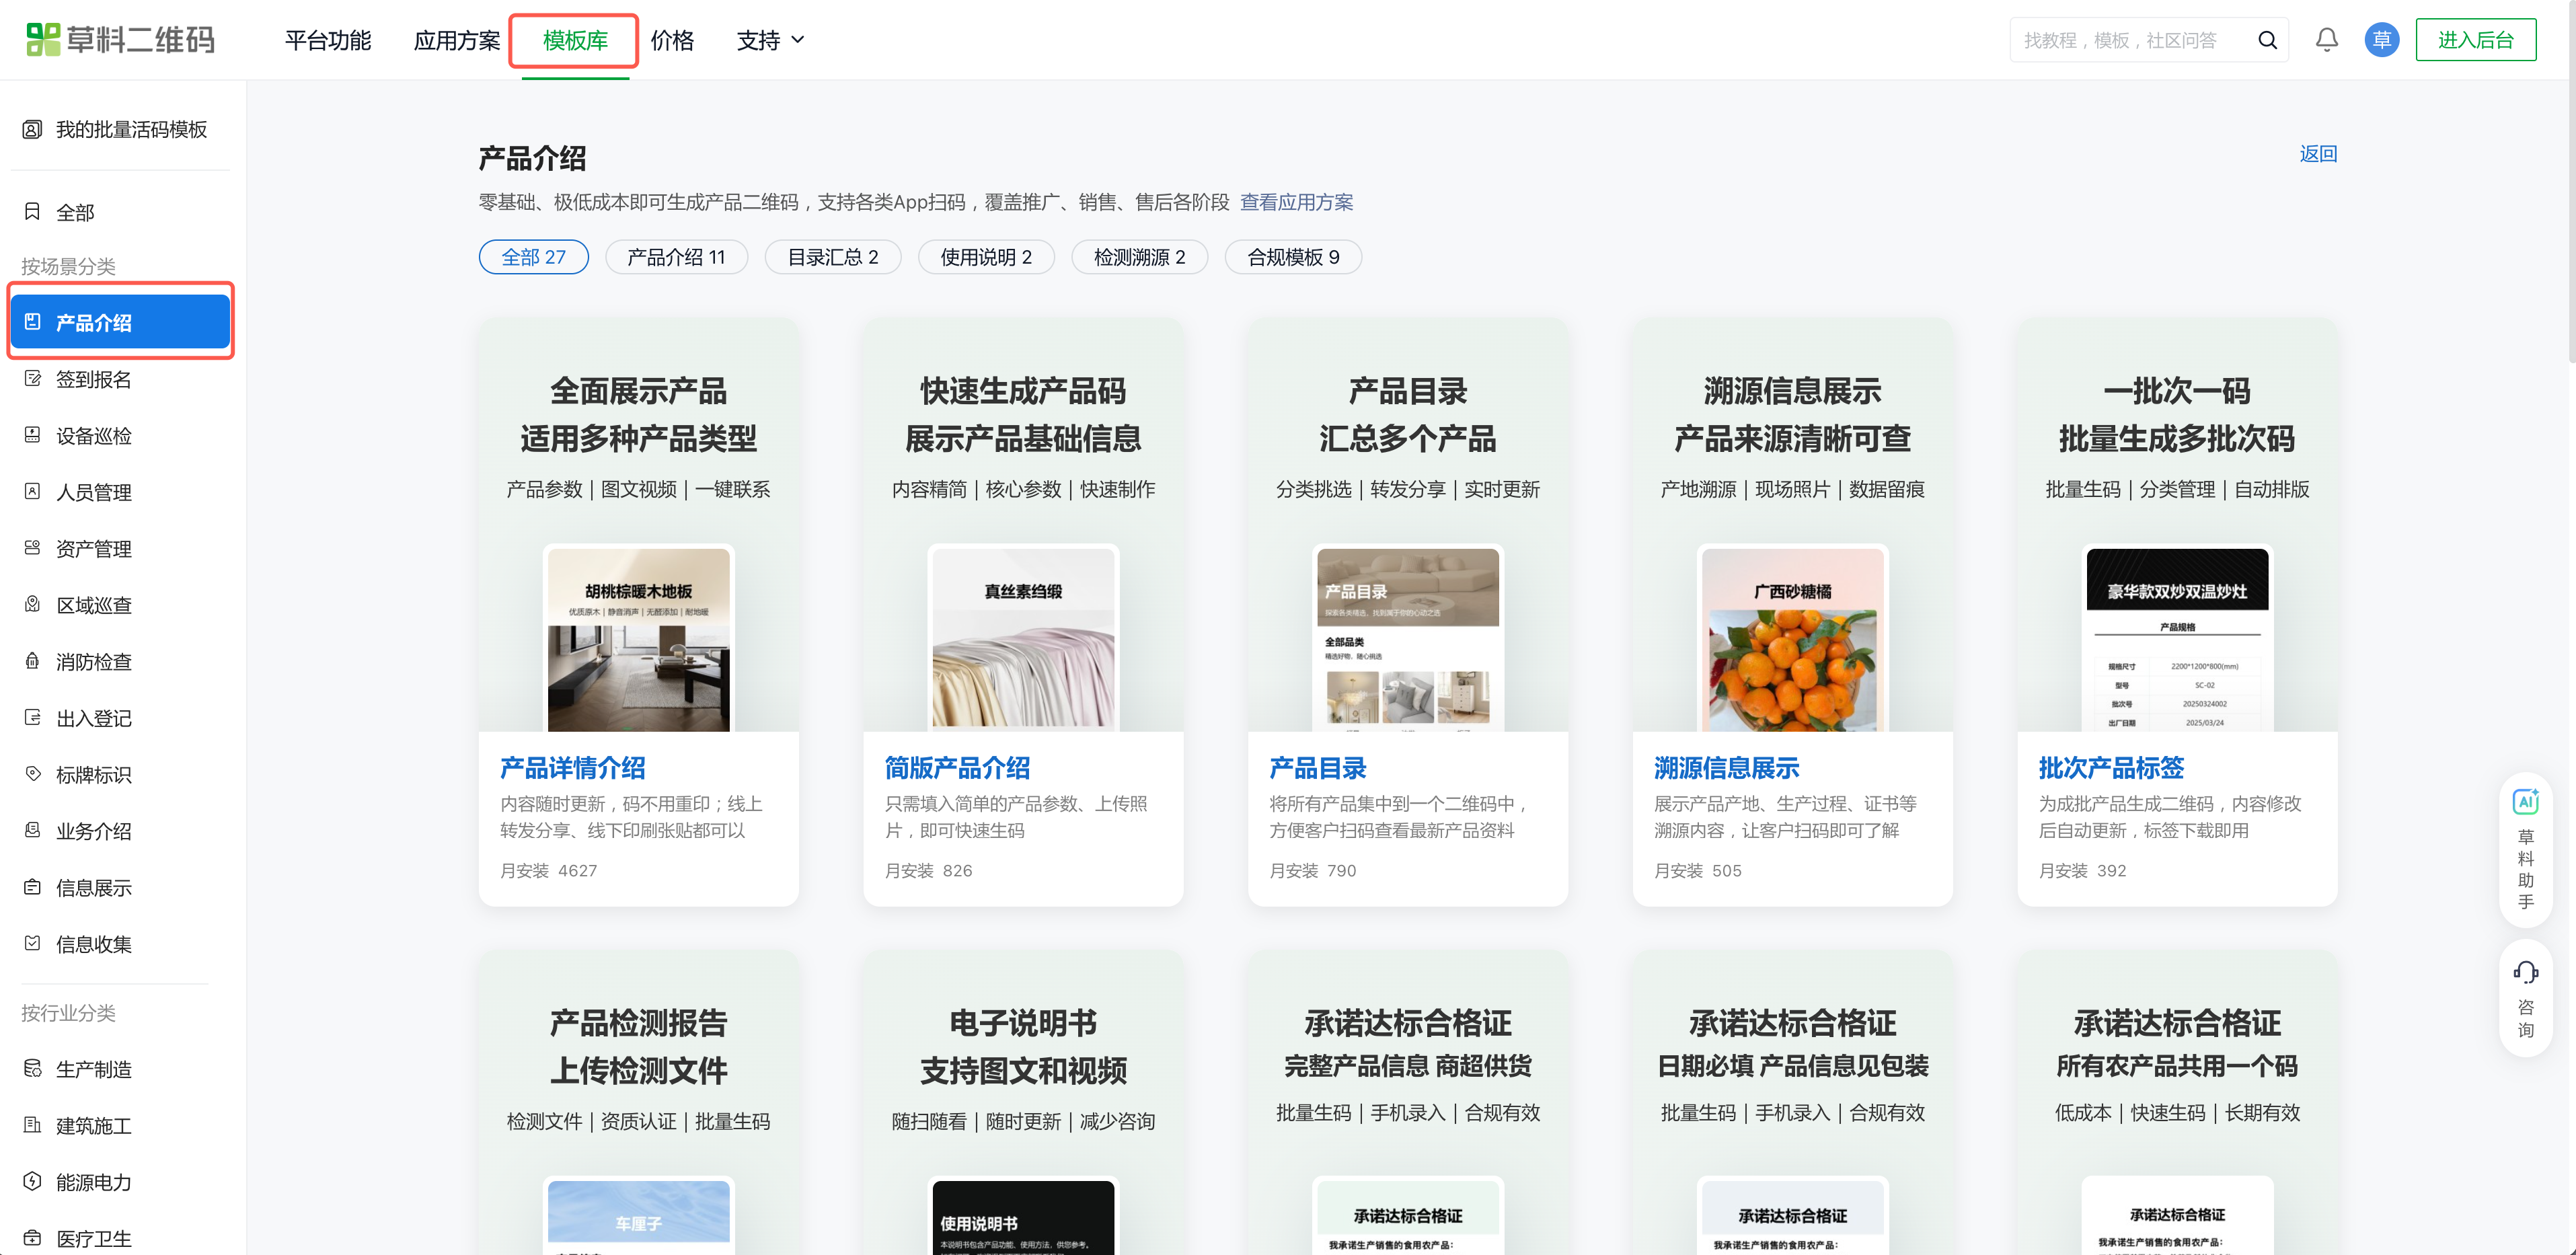2576x1255 pixels.
Task: Open the 查看应用方案 link
Action: pos(1296,202)
